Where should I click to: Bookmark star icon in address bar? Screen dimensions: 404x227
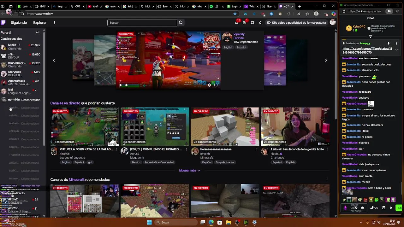[x=235, y=14]
